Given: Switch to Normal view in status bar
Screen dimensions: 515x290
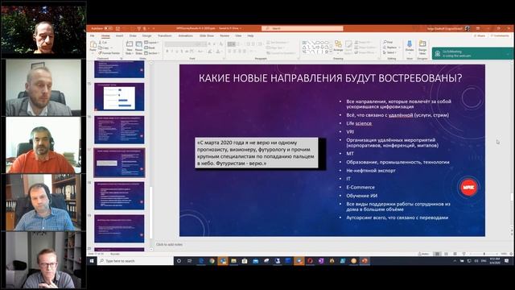Looking at the screenshot, I should pos(437,254).
